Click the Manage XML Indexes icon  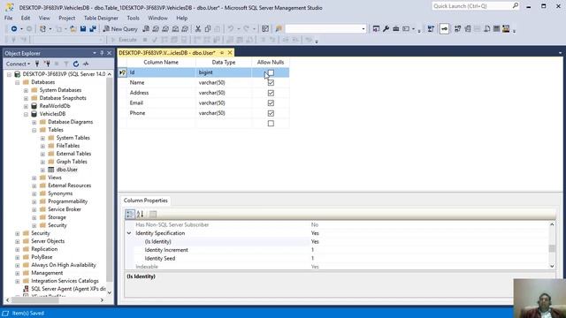486,29
